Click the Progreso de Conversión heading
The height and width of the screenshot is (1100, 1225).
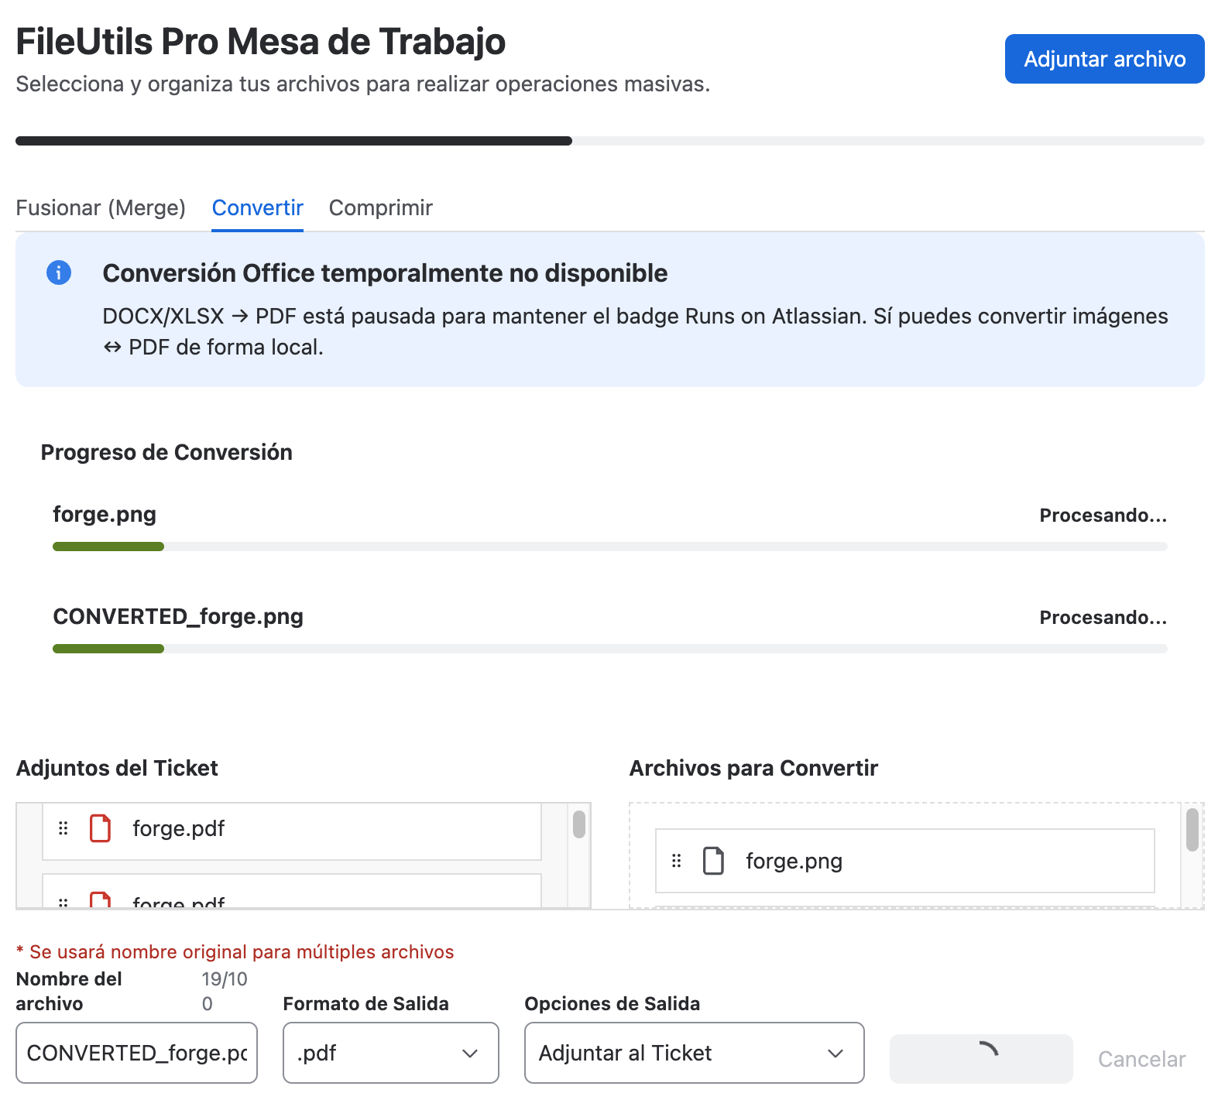tap(166, 452)
